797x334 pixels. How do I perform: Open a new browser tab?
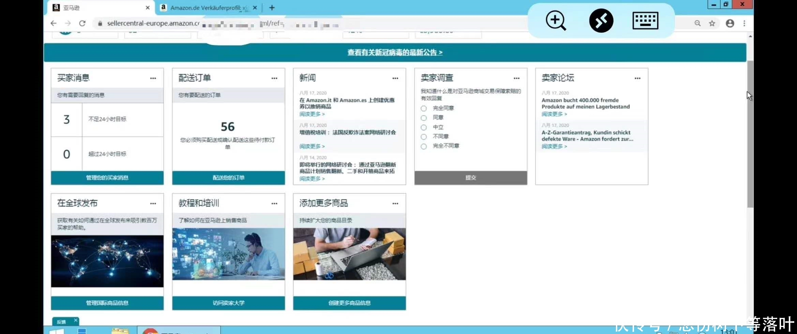tap(272, 8)
